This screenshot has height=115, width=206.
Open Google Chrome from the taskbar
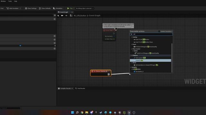point(82,112)
